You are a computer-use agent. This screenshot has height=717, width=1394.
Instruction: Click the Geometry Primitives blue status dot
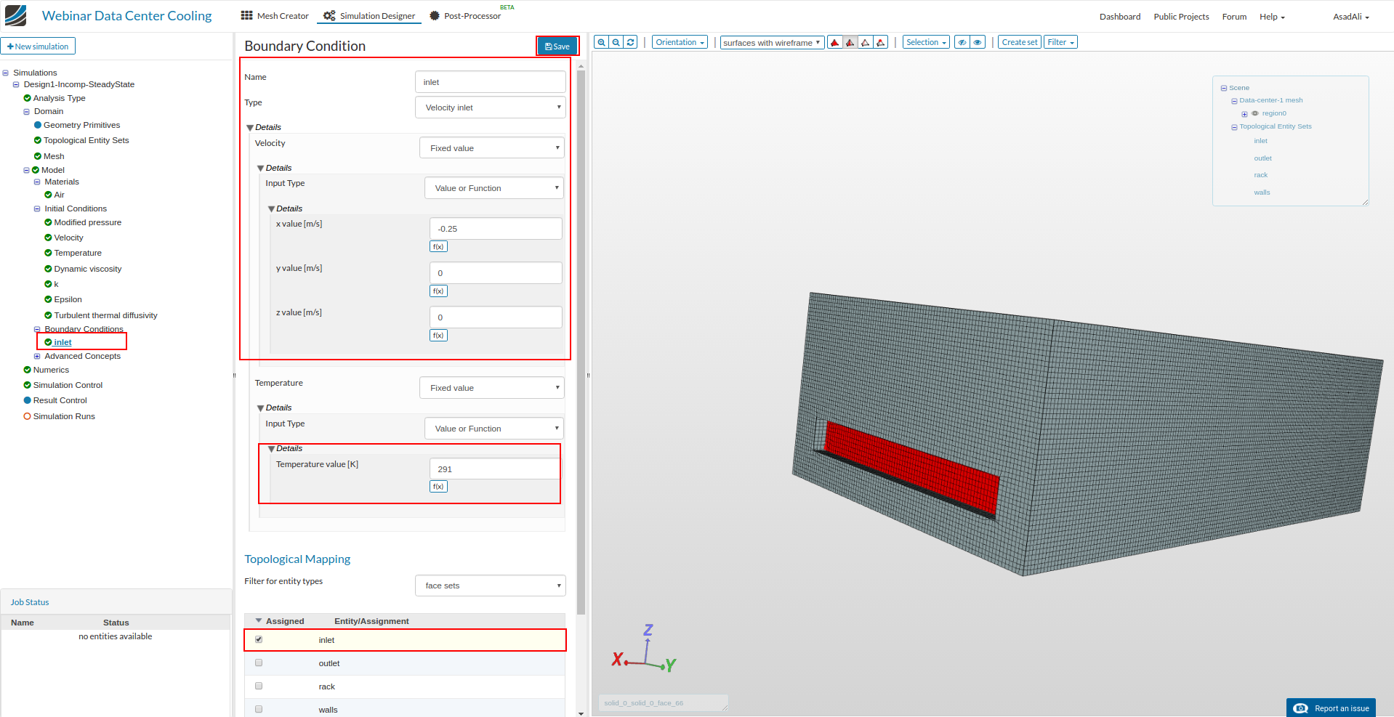coord(38,125)
